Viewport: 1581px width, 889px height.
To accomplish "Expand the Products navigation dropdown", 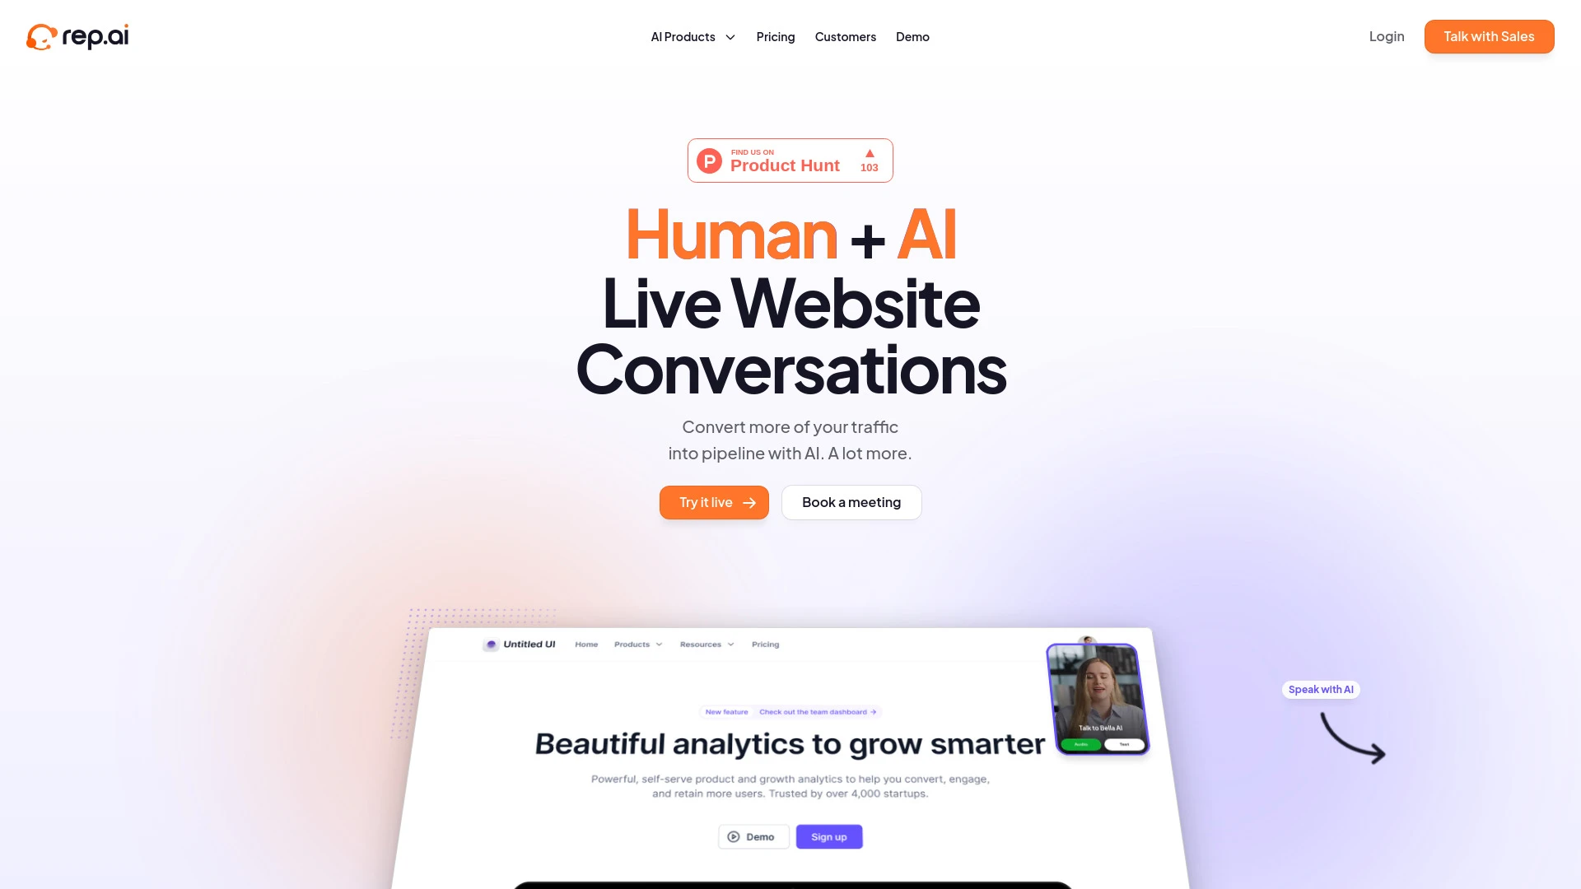I will tap(692, 36).
